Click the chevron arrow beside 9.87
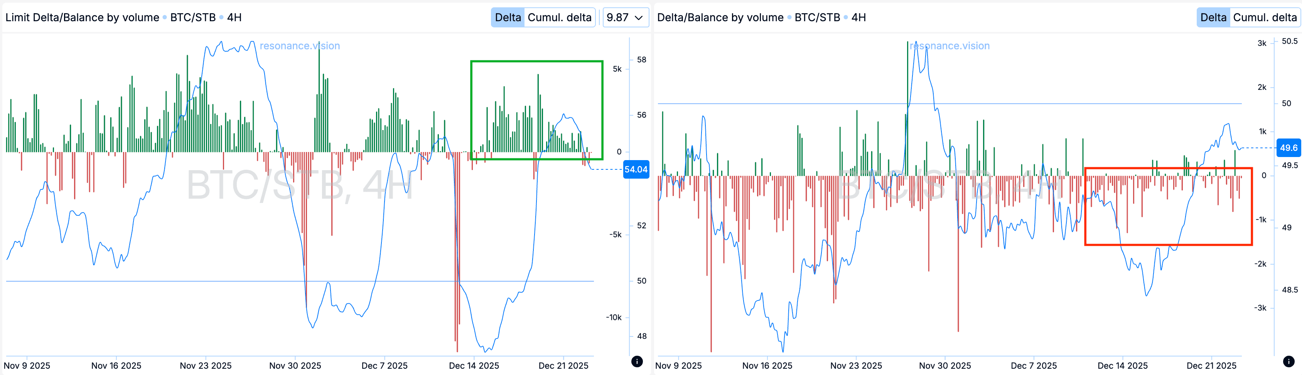Viewport: 1302px width, 375px height. click(639, 18)
